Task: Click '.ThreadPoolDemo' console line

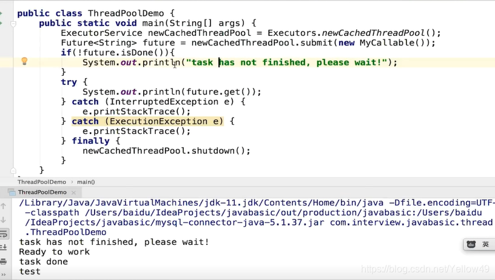Action: (x=66, y=232)
